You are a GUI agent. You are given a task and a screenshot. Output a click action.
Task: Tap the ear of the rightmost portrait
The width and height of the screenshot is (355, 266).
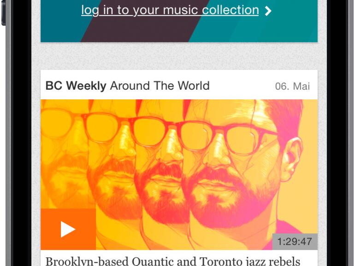point(292,158)
